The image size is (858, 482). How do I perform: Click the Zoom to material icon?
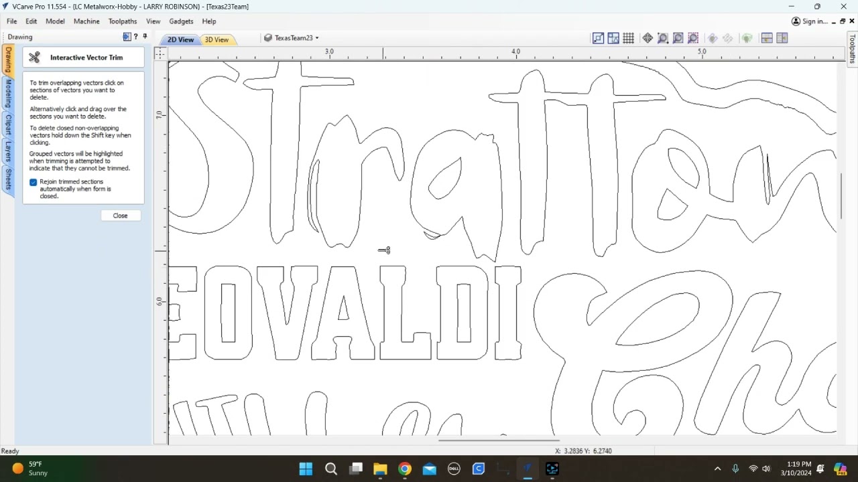pyautogui.click(x=678, y=38)
